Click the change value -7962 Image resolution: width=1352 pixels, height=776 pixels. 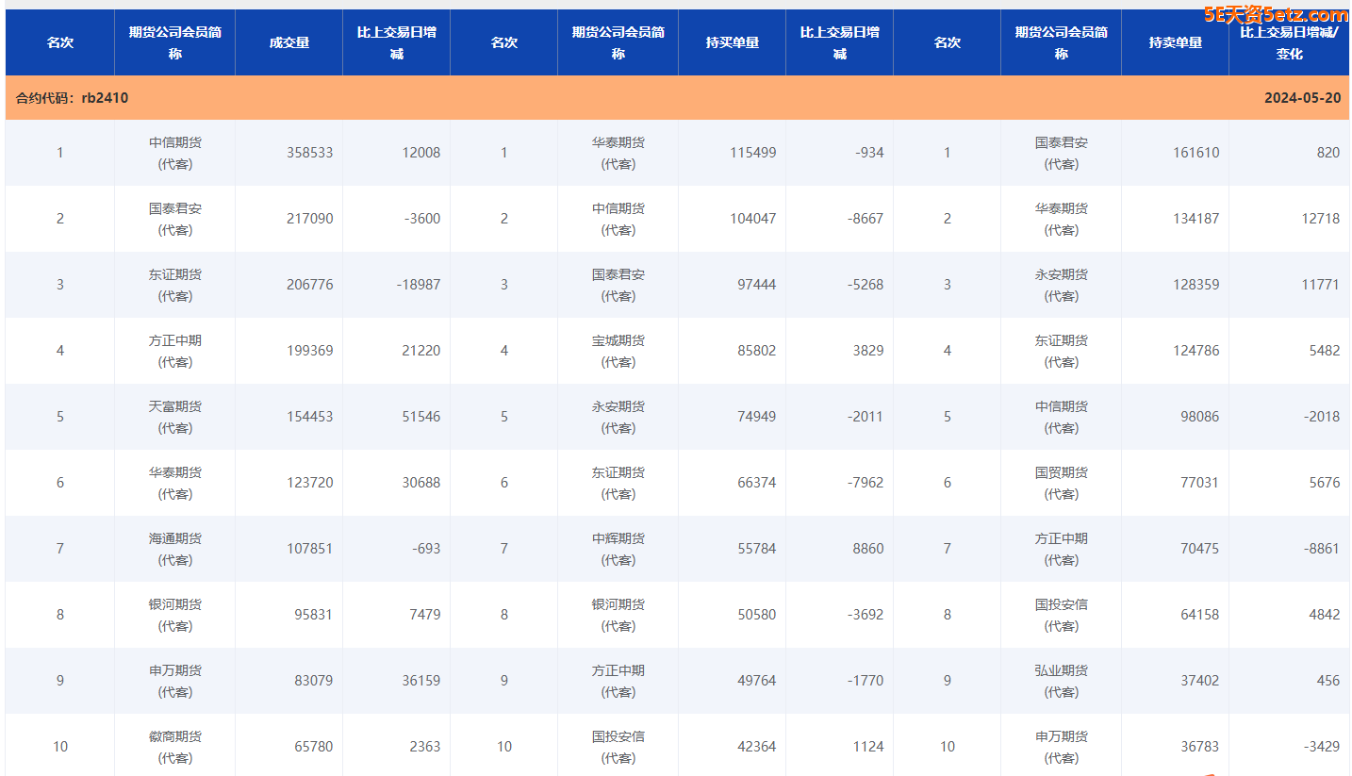coord(866,483)
